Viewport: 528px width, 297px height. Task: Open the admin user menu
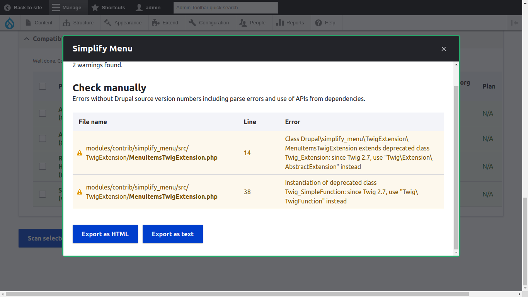click(148, 7)
